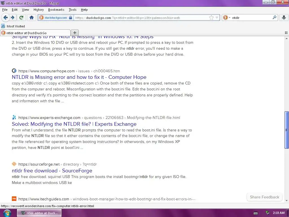This screenshot has height=217, width=289.
Task: Open NTLDR is Missing Computer Hope result
Action: tap(79, 77)
